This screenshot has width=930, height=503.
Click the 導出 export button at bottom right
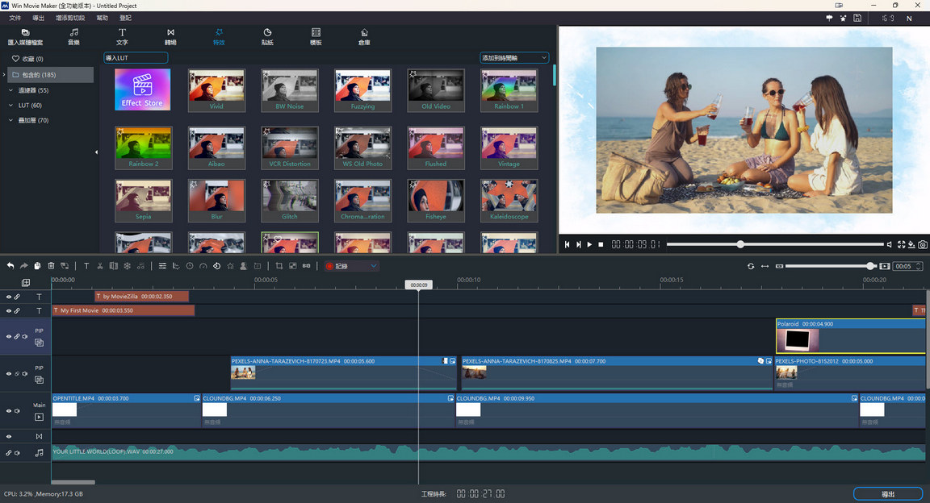pyautogui.click(x=887, y=493)
